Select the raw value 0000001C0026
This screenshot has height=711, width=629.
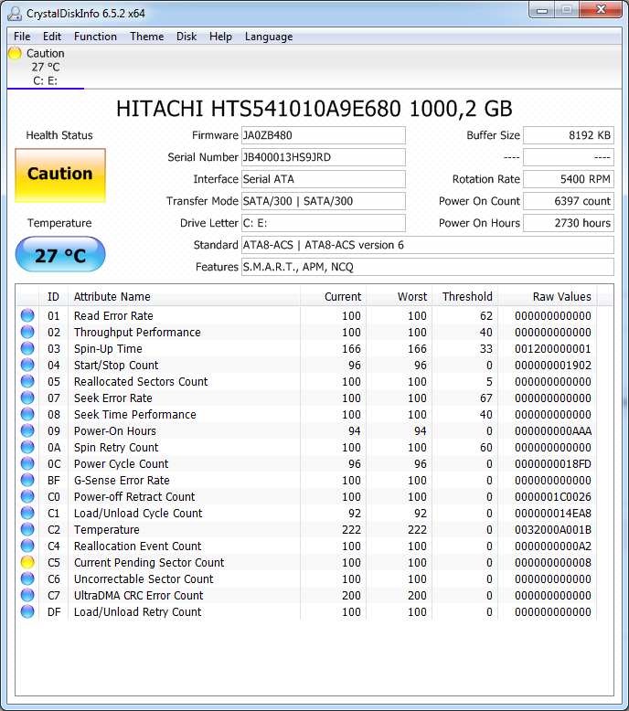click(x=553, y=497)
